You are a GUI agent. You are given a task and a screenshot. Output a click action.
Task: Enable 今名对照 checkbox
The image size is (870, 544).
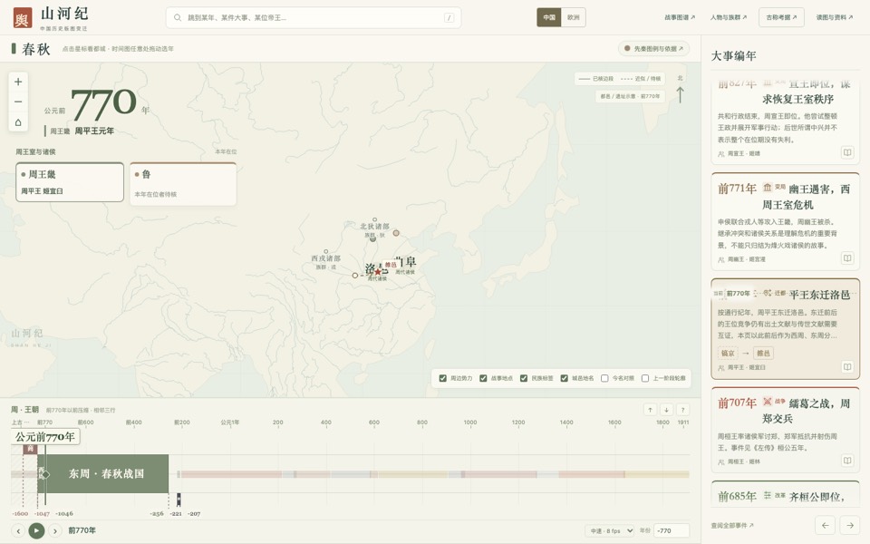click(x=604, y=378)
